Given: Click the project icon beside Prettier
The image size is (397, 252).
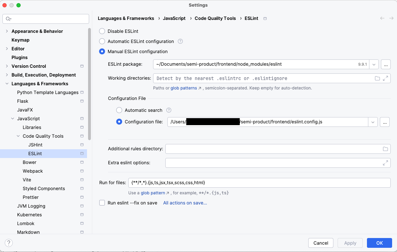Looking at the screenshot, I should click(x=82, y=197).
